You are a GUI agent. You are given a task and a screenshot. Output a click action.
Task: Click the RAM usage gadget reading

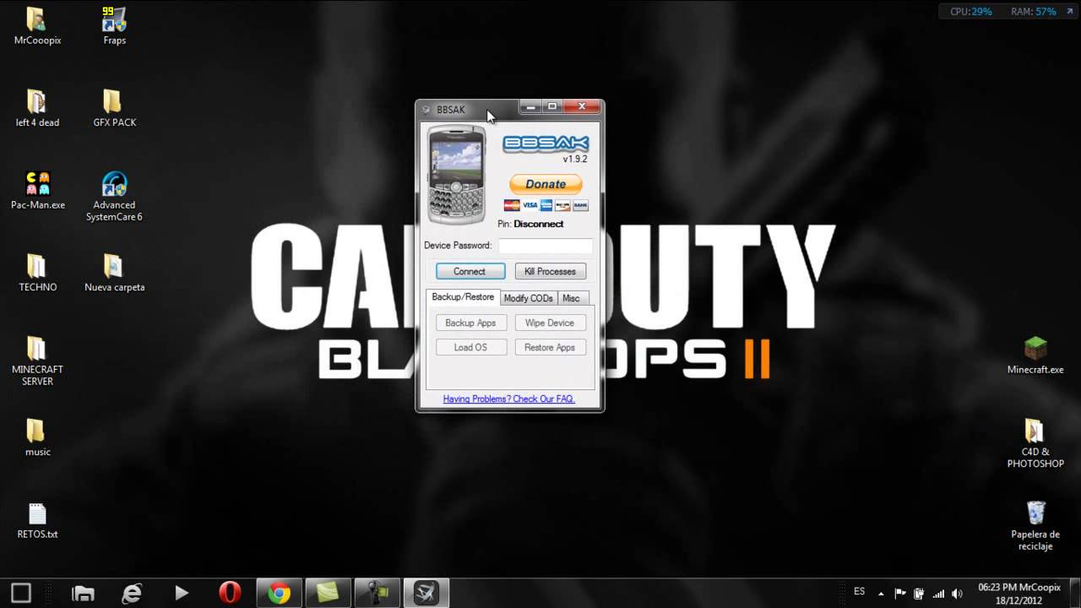[x=1034, y=12]
